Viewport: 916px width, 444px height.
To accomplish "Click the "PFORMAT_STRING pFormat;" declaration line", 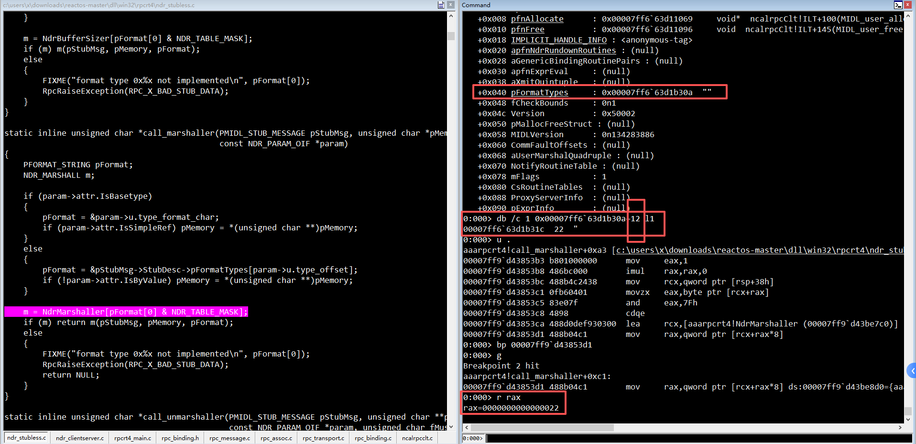I will pyautogui.click(x=78, y=165).
